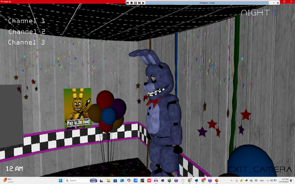Open the volume control in system tray
The width and height of the screenshot is (295, 184).
point(271,181)
